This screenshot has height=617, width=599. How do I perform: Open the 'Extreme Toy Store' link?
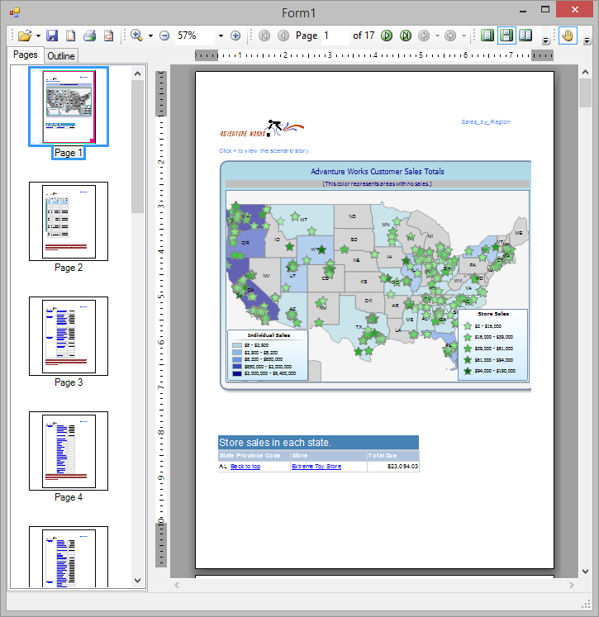[x=316, y=467]
